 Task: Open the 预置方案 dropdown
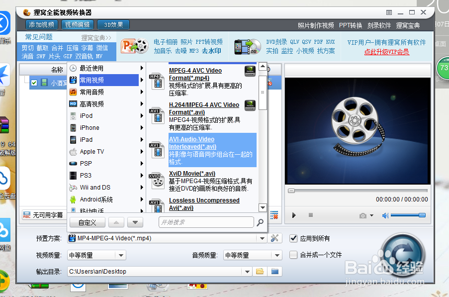(x=262, y=238)
